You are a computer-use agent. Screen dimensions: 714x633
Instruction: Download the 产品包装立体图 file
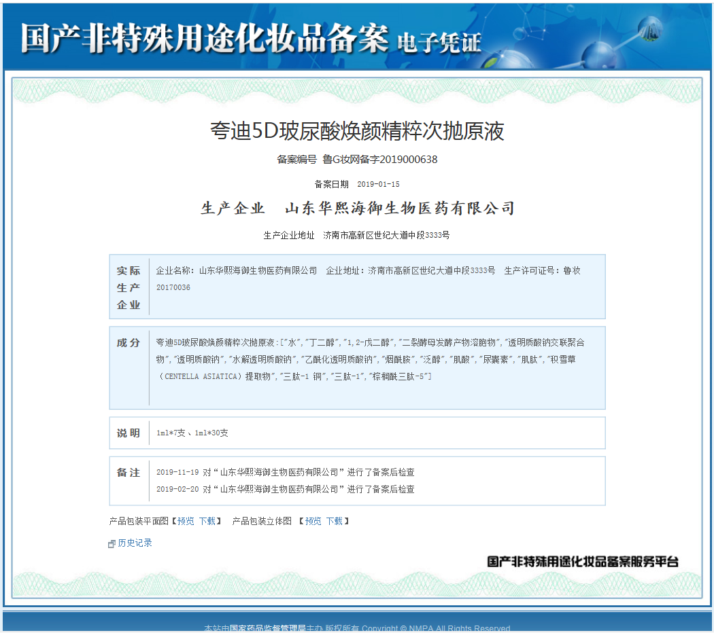click(x=335, y=521)
